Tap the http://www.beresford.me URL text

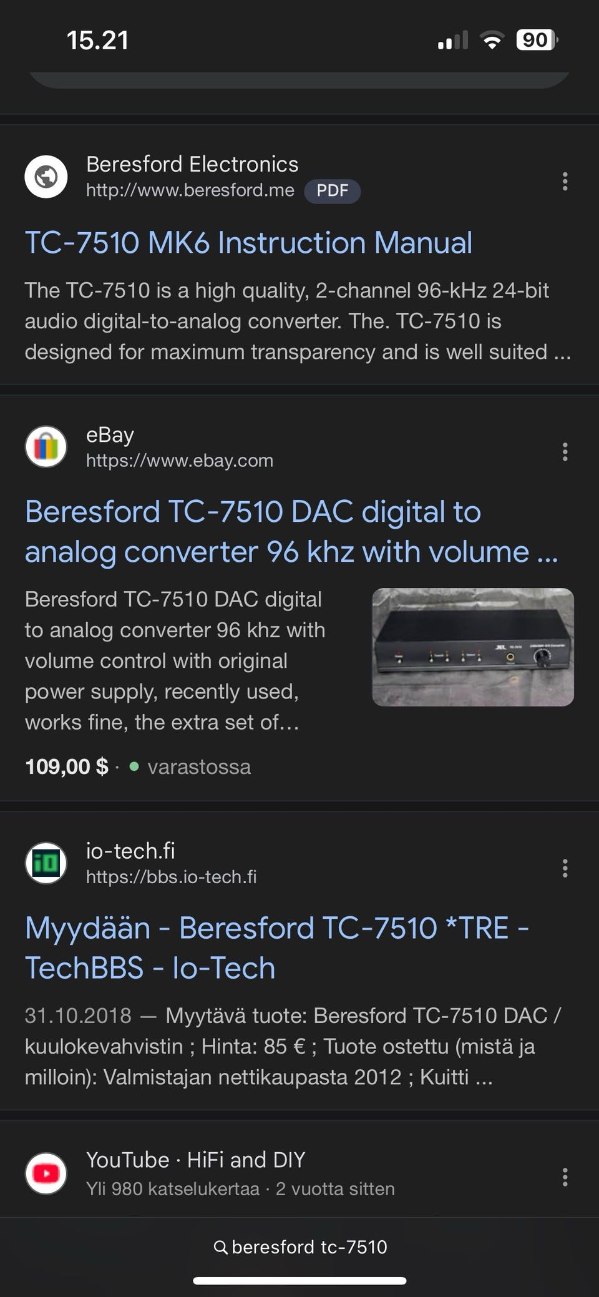(x=190, y=190)
